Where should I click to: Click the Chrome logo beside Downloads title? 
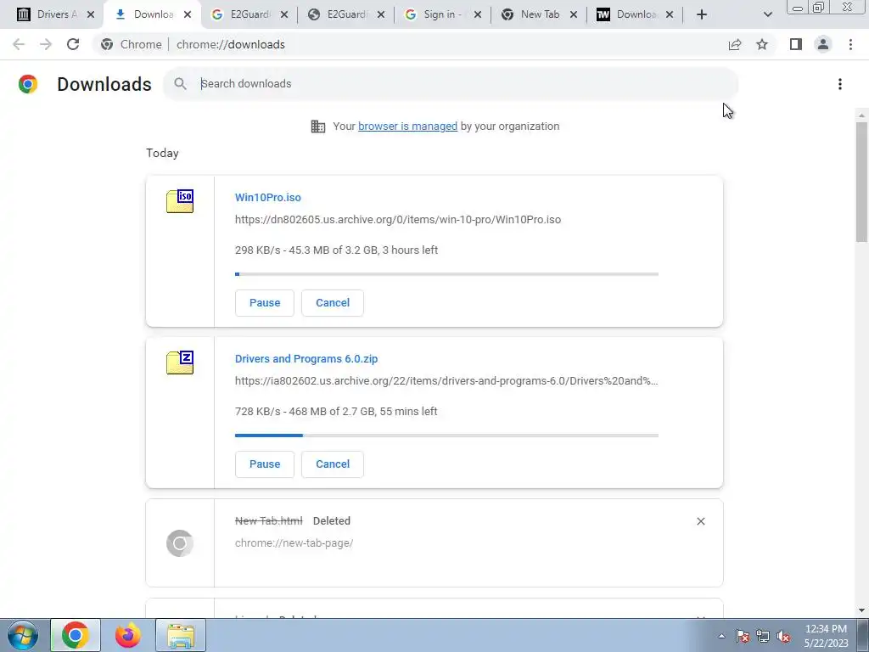tap(28, 84)
